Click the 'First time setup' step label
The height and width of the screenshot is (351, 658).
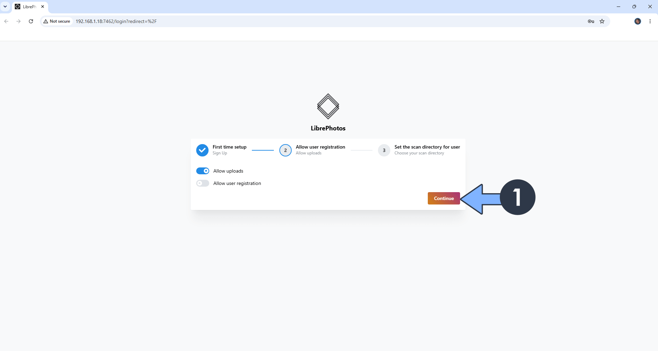[230, 147]
